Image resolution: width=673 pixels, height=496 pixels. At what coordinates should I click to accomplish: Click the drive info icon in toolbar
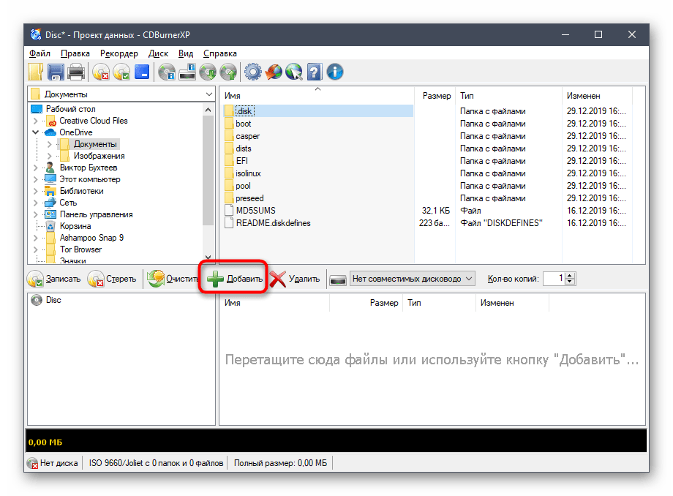pyautogui.click(x=188, y=72)
